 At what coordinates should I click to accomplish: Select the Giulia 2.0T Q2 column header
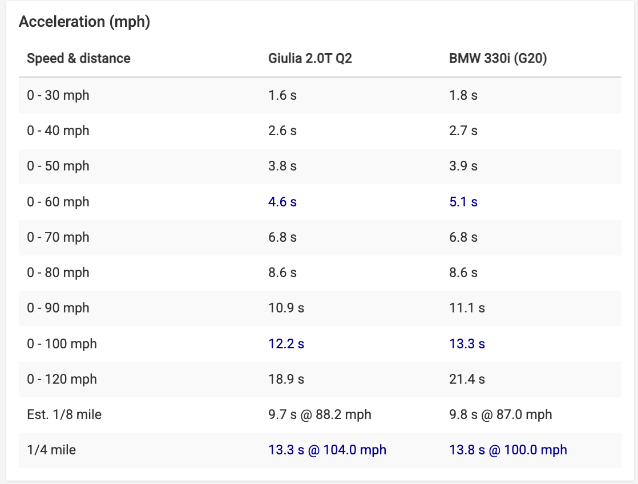click(310, 58)
